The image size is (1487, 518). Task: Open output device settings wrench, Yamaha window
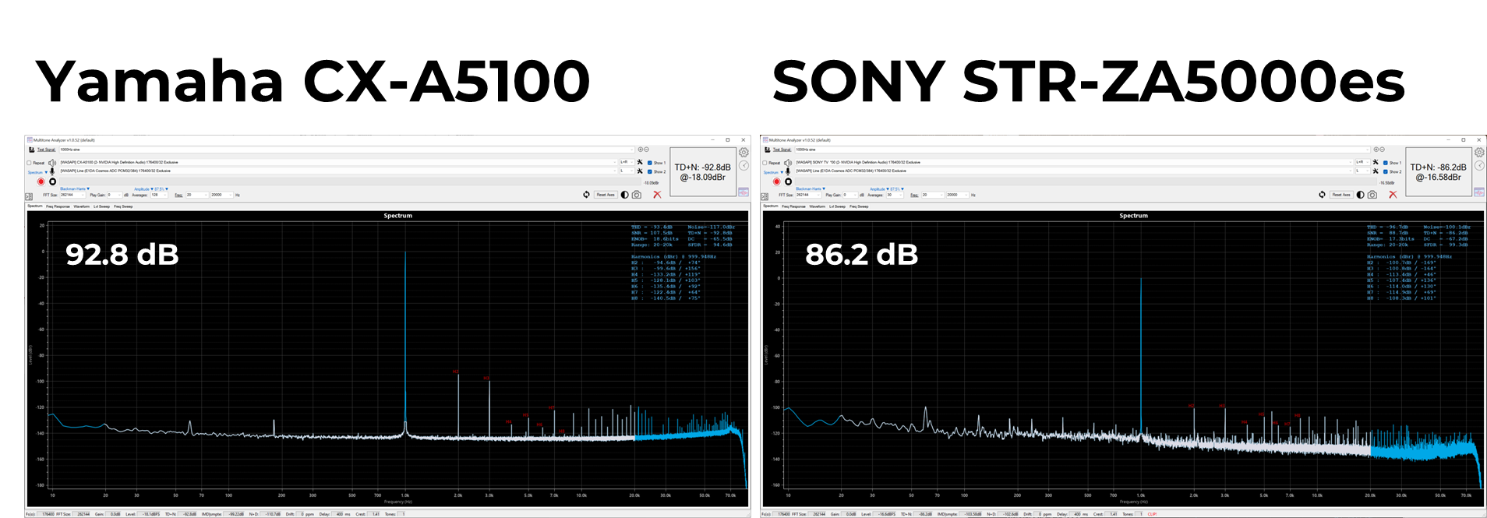click(x=640, y=162)
